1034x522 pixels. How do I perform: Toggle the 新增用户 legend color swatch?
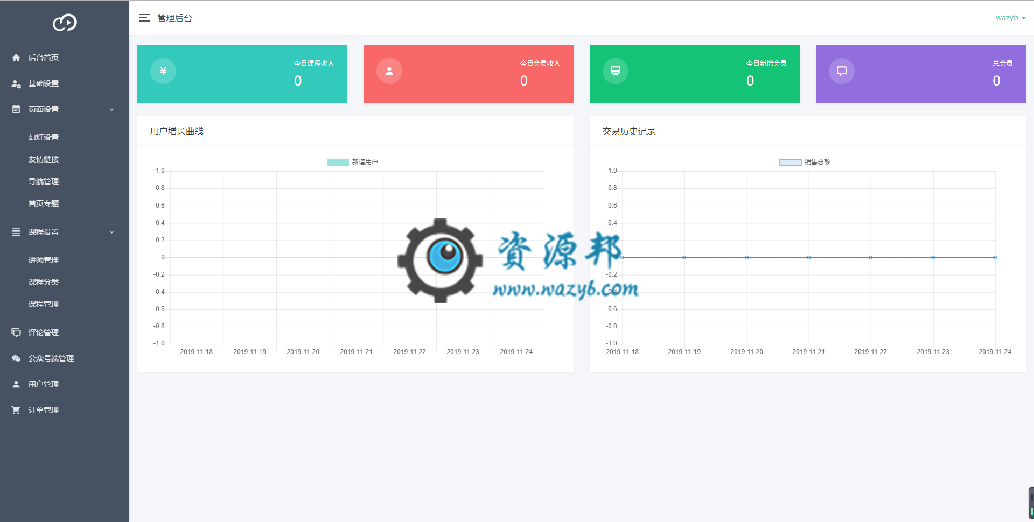point(338,162)
